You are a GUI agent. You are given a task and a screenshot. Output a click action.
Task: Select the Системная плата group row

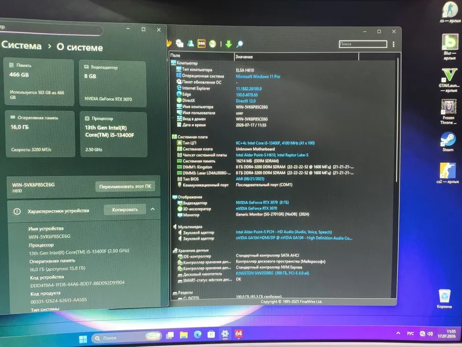click(x=190, y=137)
